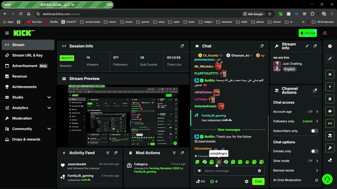Pop out the Channel Actions panel
This screenshot has height=189, width=337.
click(x=315, y=91)
